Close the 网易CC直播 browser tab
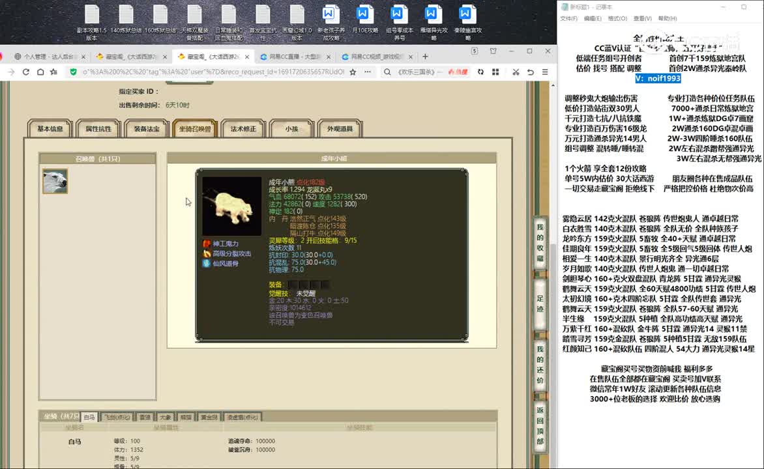Viewport: 764px width, 469px height. [x=329, y=57]
